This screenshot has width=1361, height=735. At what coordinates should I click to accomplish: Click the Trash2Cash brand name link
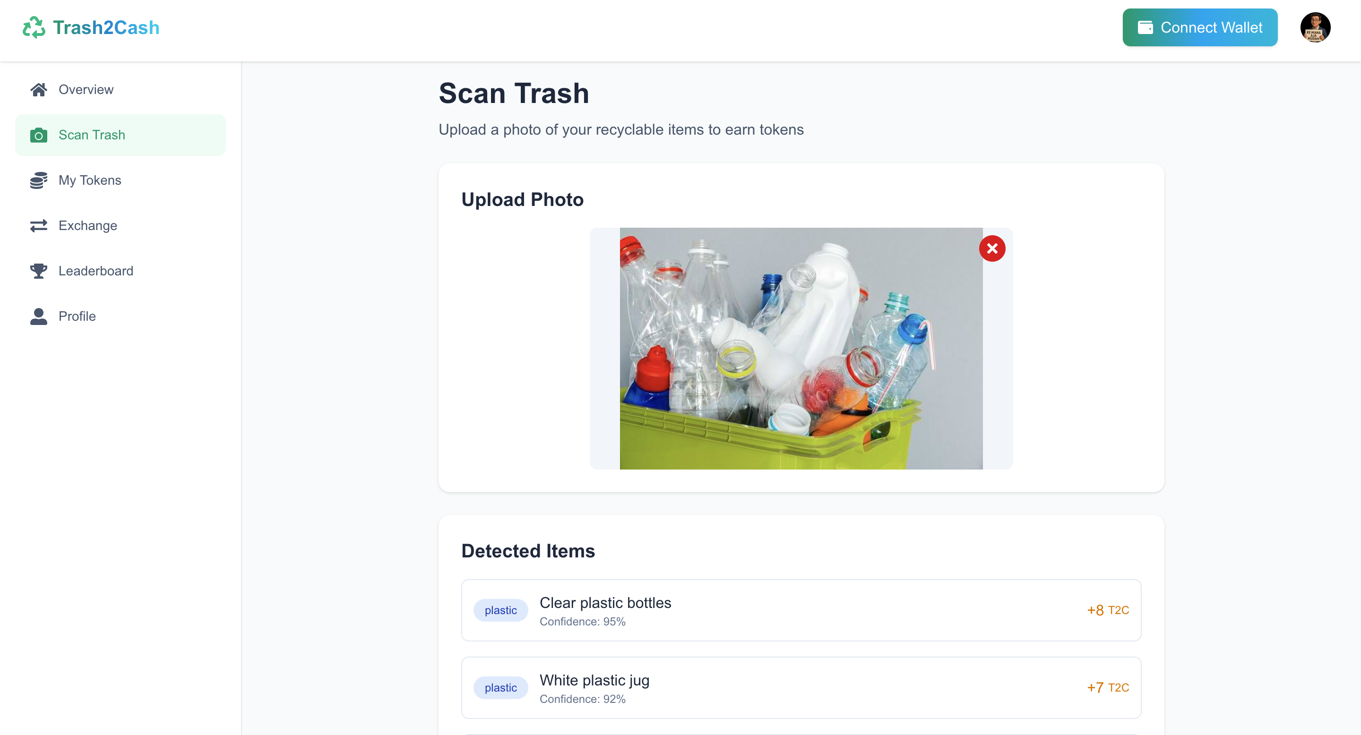106,27
